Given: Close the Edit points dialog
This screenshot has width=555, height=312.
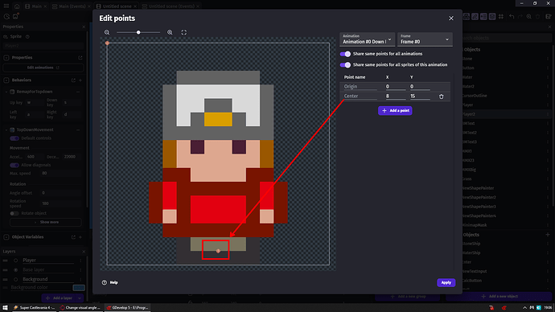Looking at the screenshot, I should (451, 18).
